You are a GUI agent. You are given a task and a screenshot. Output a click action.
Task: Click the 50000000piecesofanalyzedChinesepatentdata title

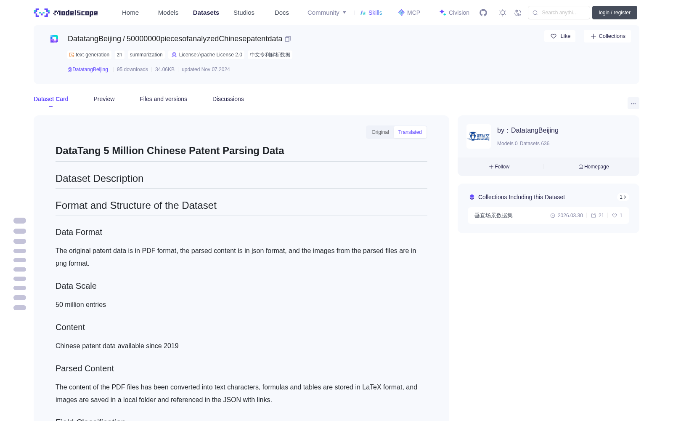point(204,39)
